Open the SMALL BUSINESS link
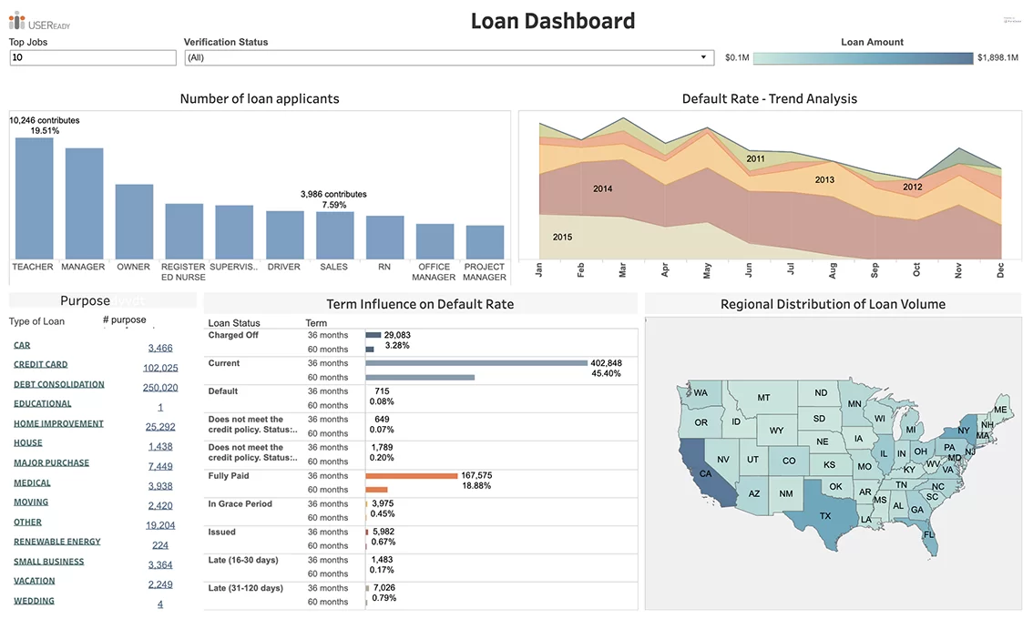Viewport: 1033px width, 619px height. (x=49, y=562)
